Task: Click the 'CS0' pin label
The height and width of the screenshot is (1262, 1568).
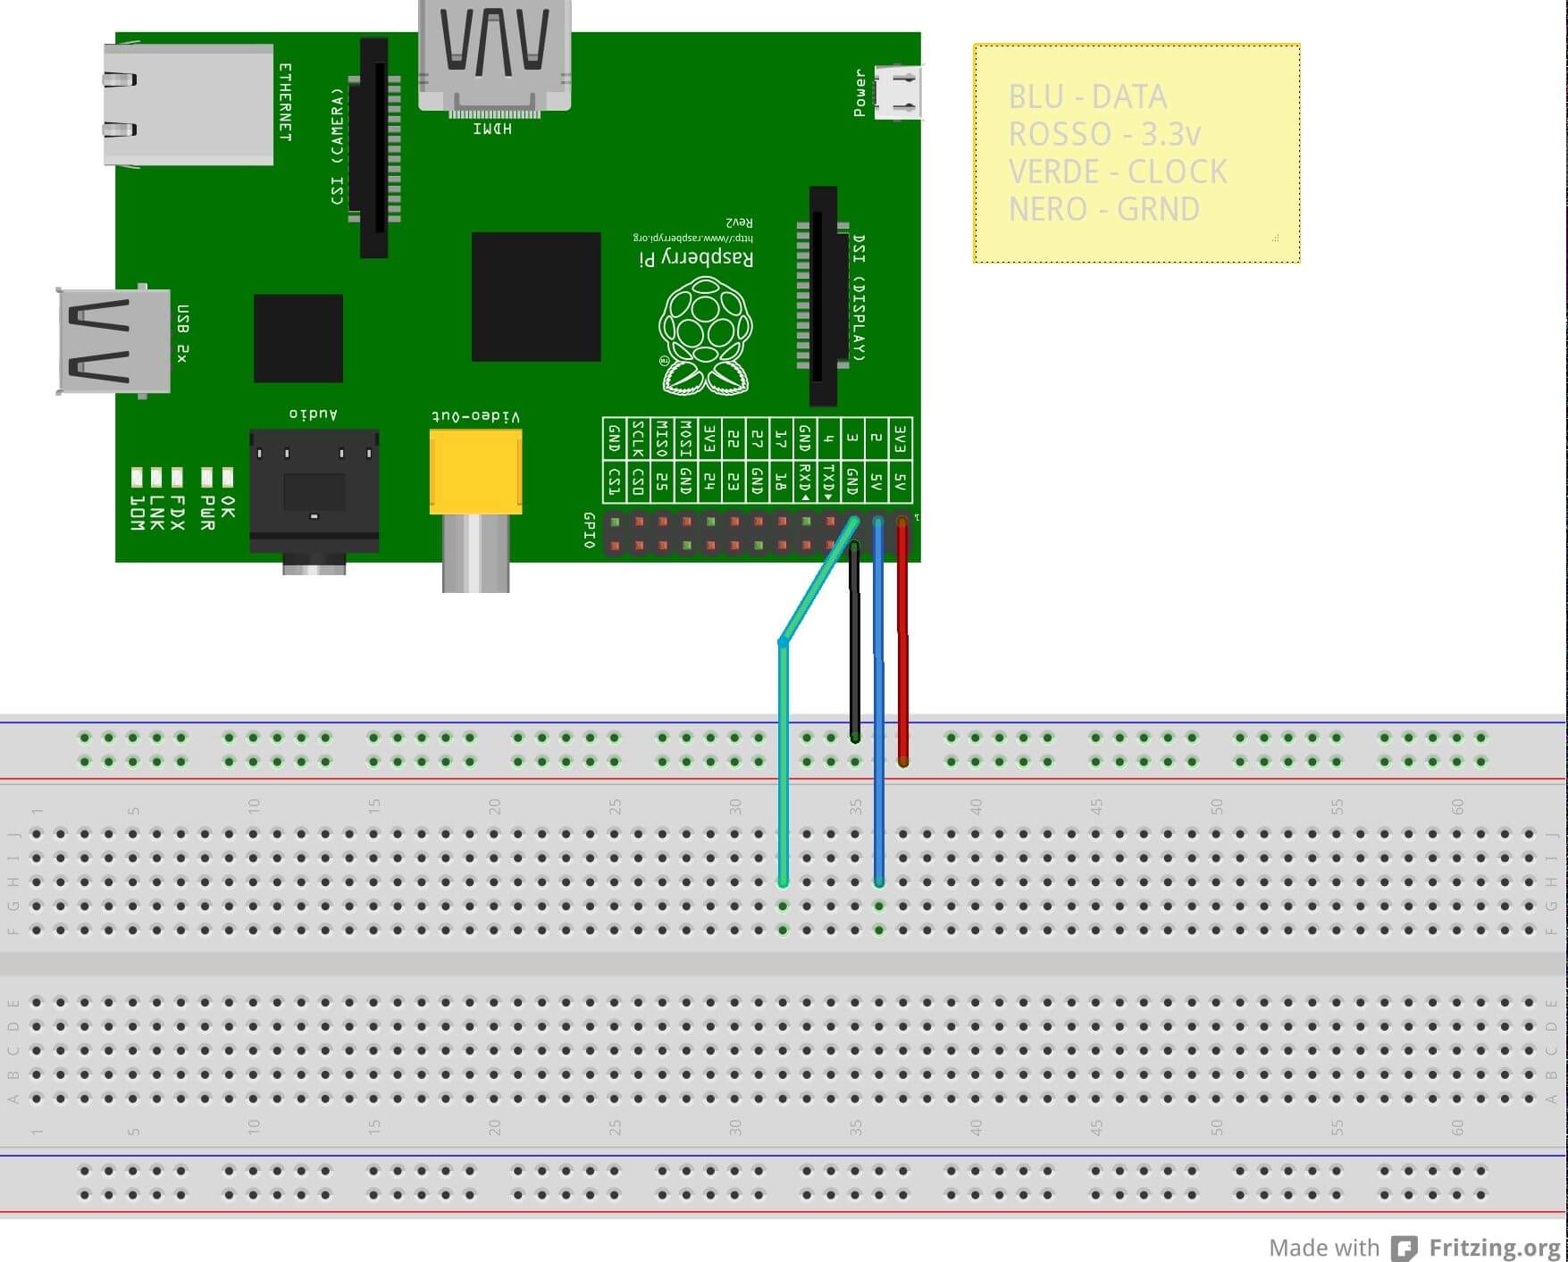Action: [638, 481]
